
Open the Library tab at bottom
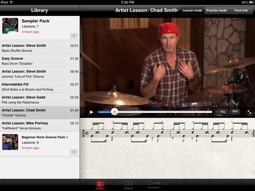click(101, 185)
